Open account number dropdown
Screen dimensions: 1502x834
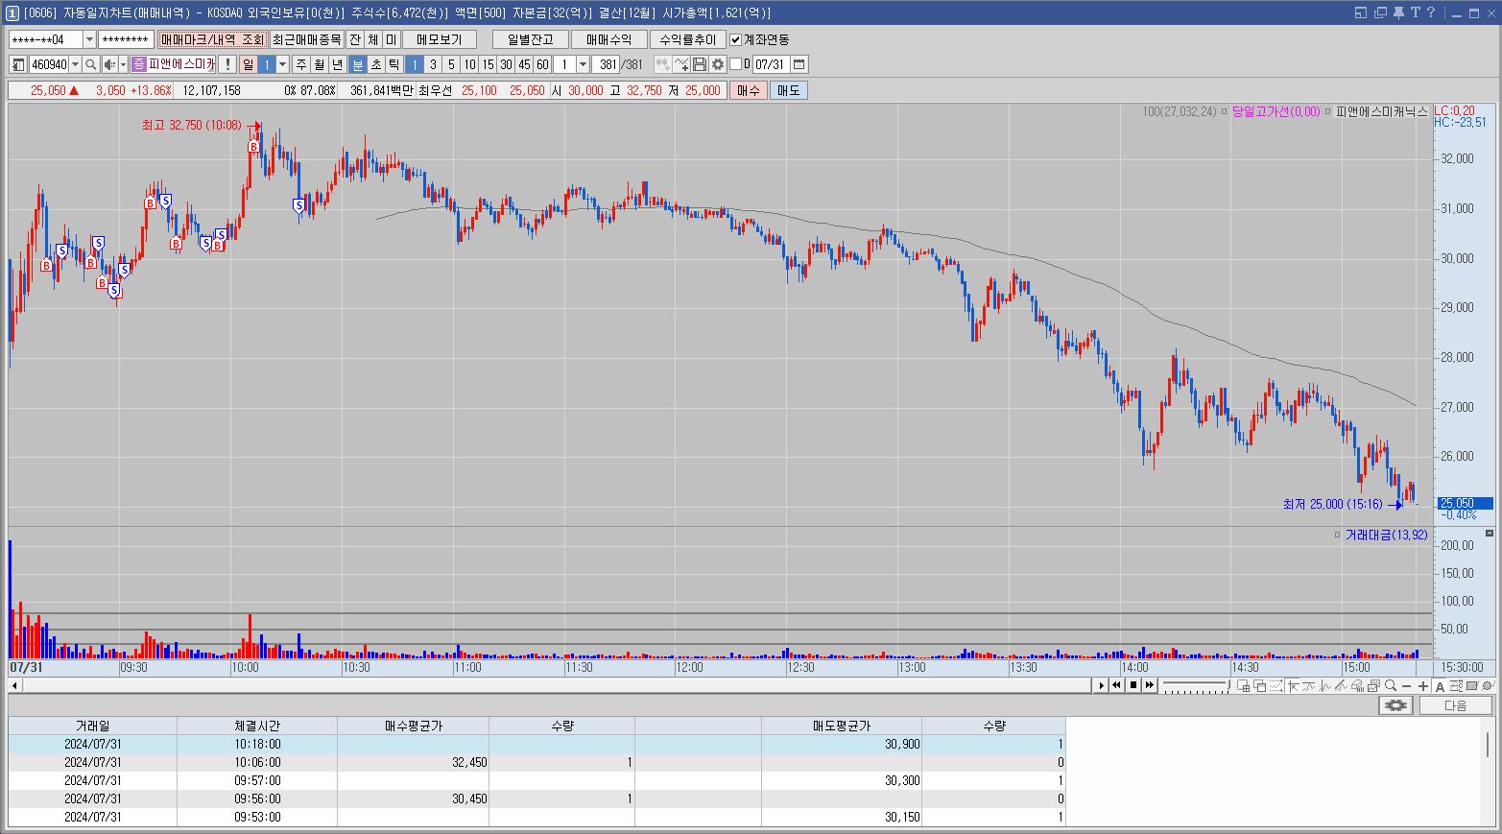90,39
